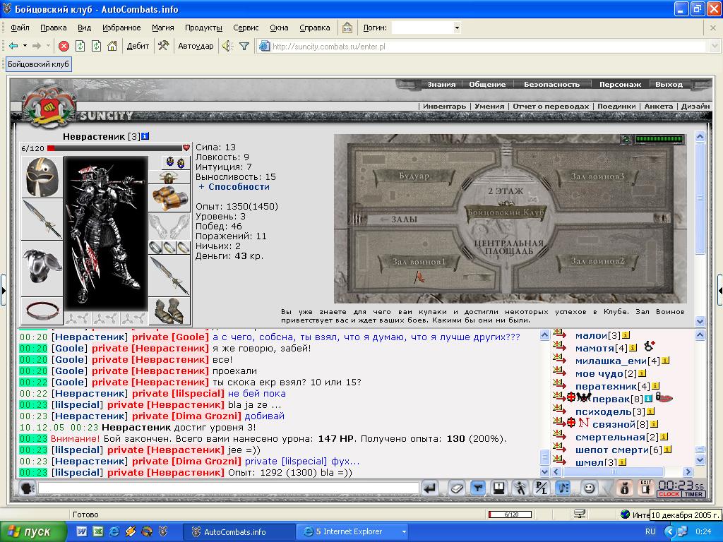
Task: Expand the back button history dropdown arrow
Action: [25, 46]
